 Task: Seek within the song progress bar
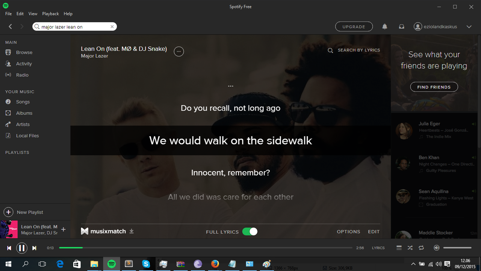[206, 248]
